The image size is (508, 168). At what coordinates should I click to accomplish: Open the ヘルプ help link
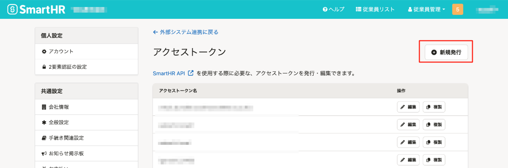(333, 9)
